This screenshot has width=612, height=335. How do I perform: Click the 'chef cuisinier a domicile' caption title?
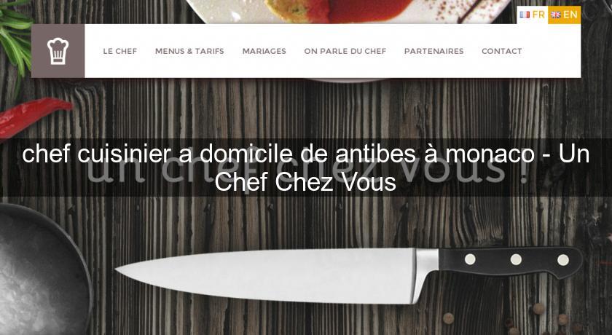[x=305, y=167]
